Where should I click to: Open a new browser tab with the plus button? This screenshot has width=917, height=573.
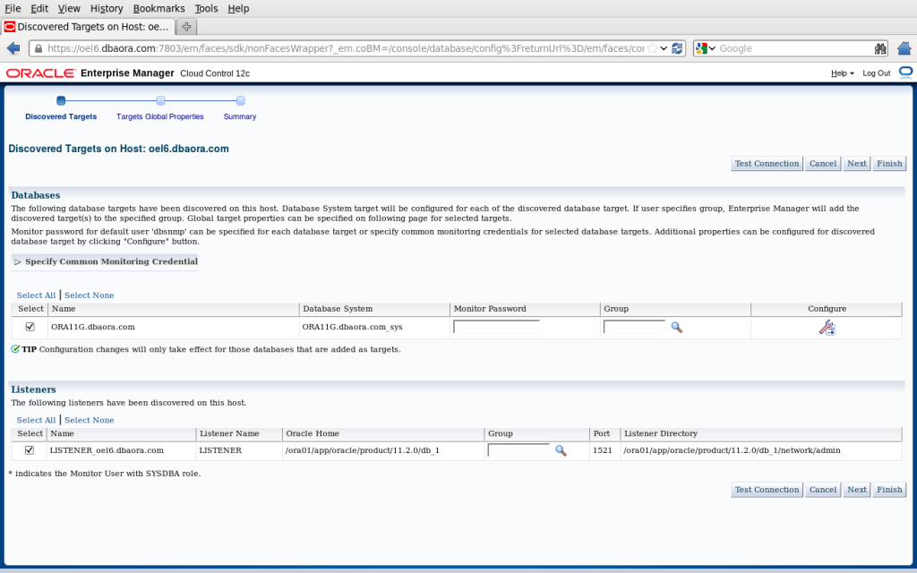(x=186, y=26)
